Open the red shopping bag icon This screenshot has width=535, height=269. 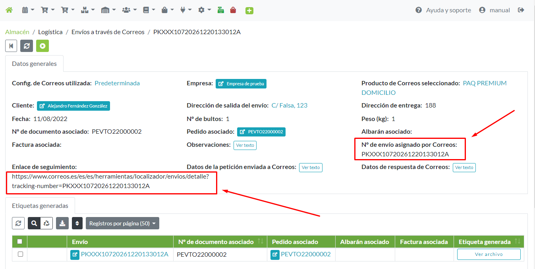coord(233,10)
